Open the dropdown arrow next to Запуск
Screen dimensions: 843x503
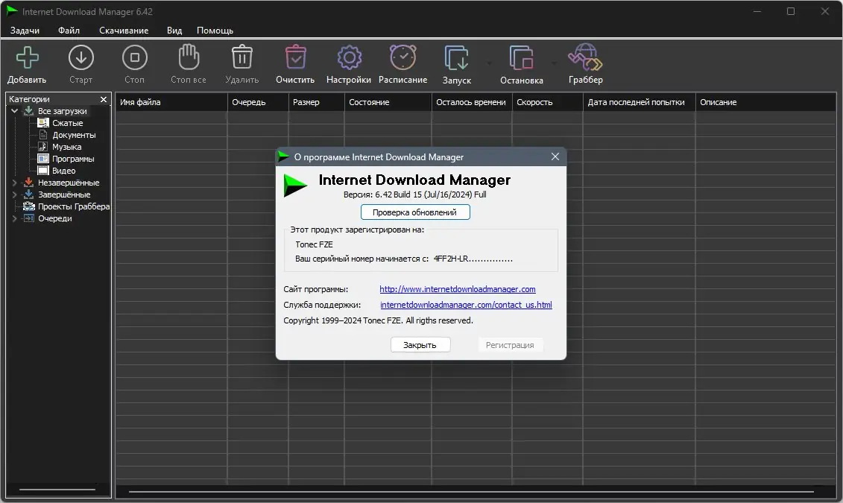(x=489, y=63)
